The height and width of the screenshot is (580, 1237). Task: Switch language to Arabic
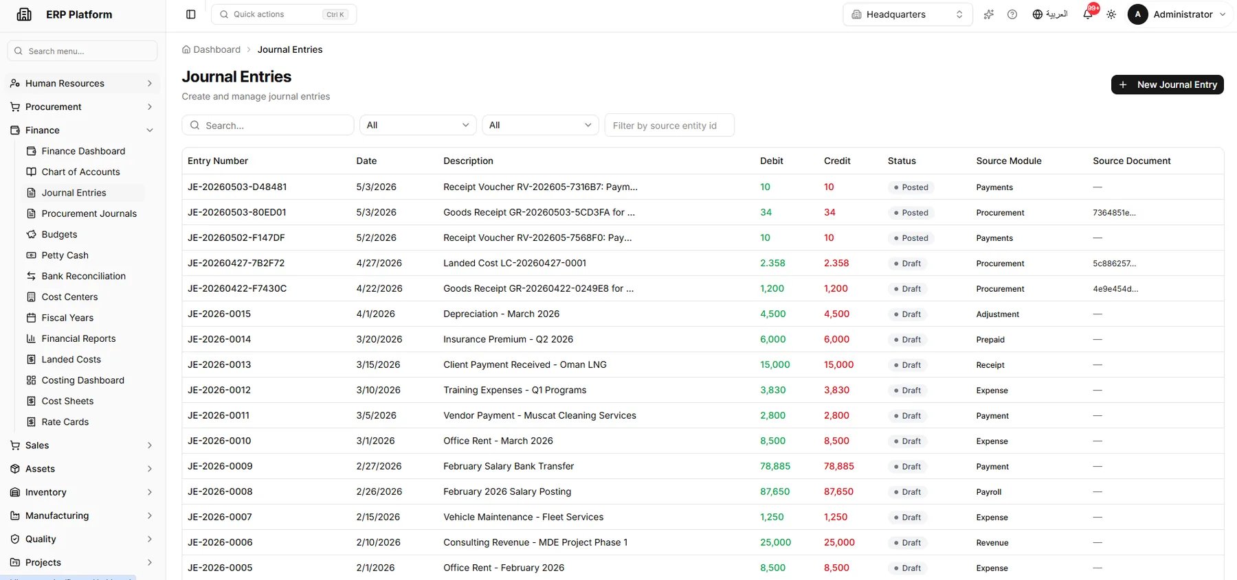1050,14
